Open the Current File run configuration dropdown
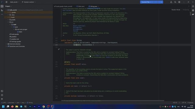Screen dimensions: 195x109 (x=146, y=2)
